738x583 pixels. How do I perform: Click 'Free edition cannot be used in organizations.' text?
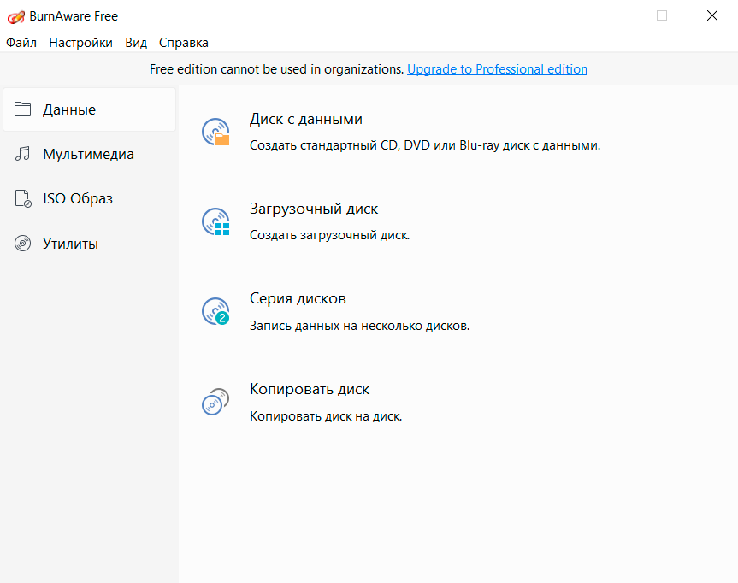click(x=277, y=69)
